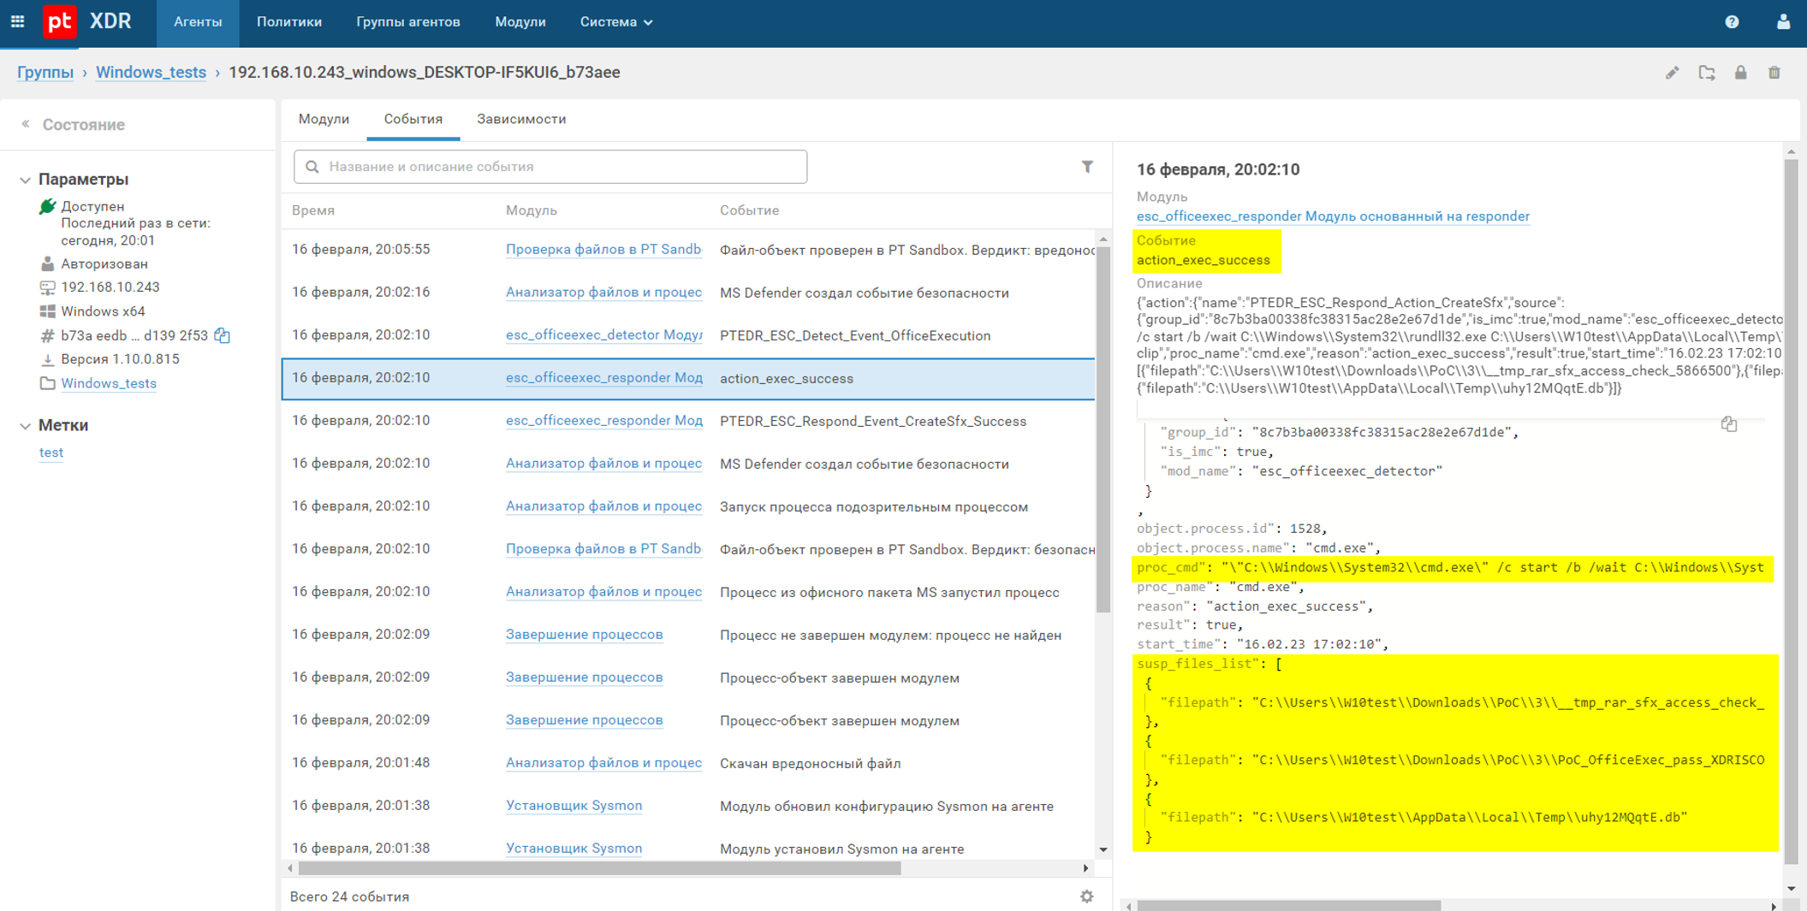Image resolution: width=1807 pixels, height=911 pixels.
Task: Open esc_officeexec_responder module link in details
Action: pyautogui.click(x=1333, y=216)
